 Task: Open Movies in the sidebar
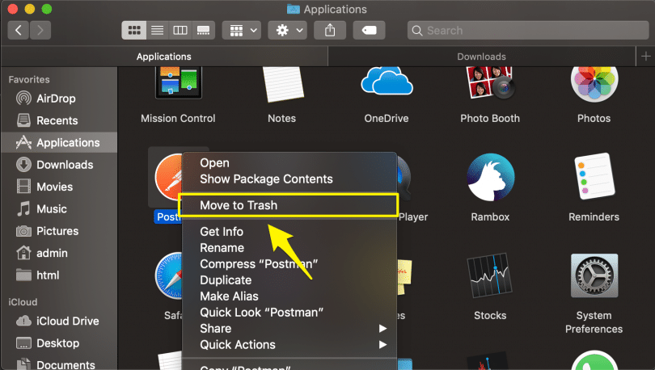click(58, 187)
